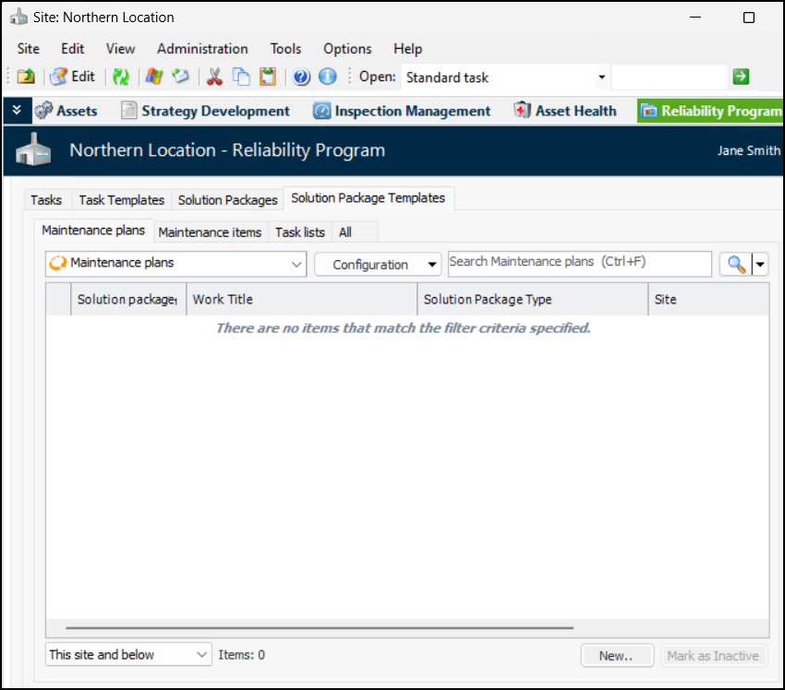The image size is (785, 690).
Task: Click the Mark as Inactive button
Action: pyautogui.click(x=713, y=655)
